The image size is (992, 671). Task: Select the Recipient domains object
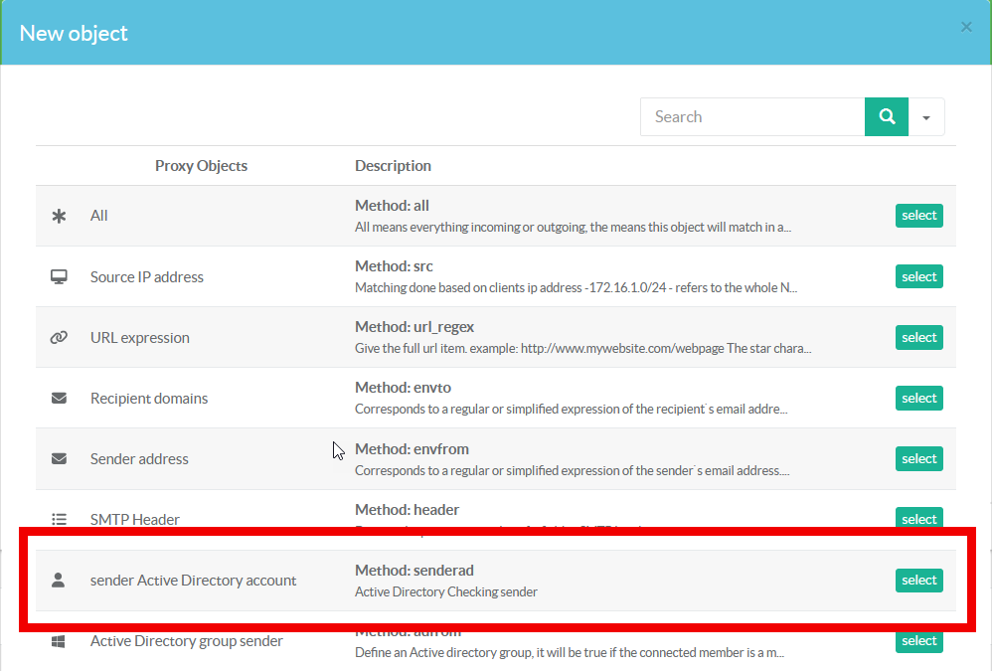(918, 398)
